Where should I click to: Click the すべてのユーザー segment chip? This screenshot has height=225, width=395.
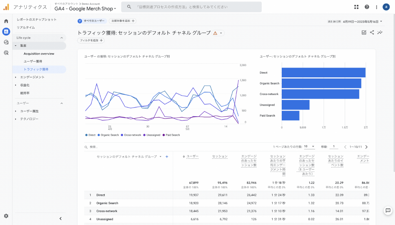92,21
